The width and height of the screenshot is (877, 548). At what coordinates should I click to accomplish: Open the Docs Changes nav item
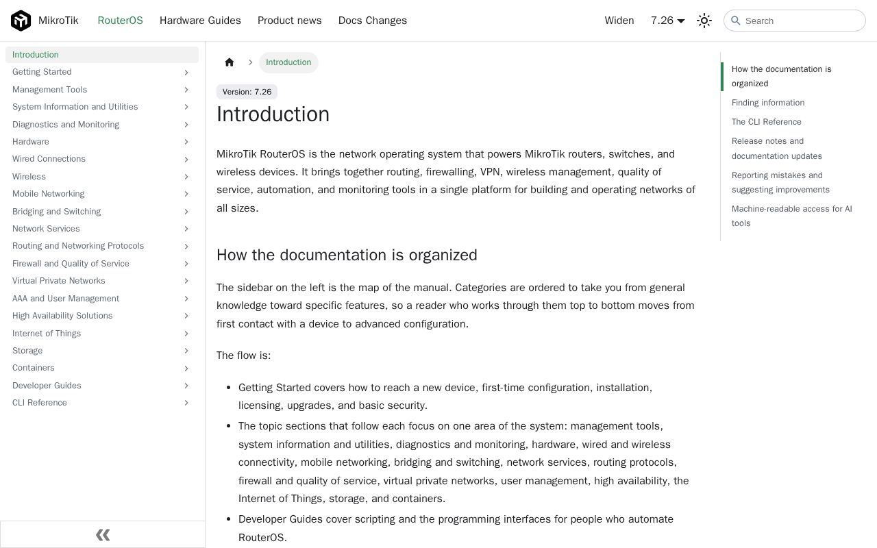(x=373, y=21)
